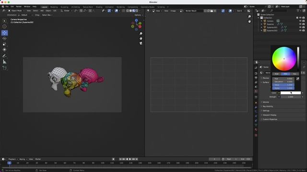307x172 pixels.
Task: Select the Cursor tool in the 3D viewport toolbar
Action: [x=4, y=27]
